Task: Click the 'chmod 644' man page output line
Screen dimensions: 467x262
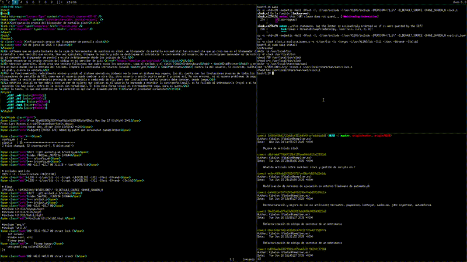Action: [x=289, y=70]
